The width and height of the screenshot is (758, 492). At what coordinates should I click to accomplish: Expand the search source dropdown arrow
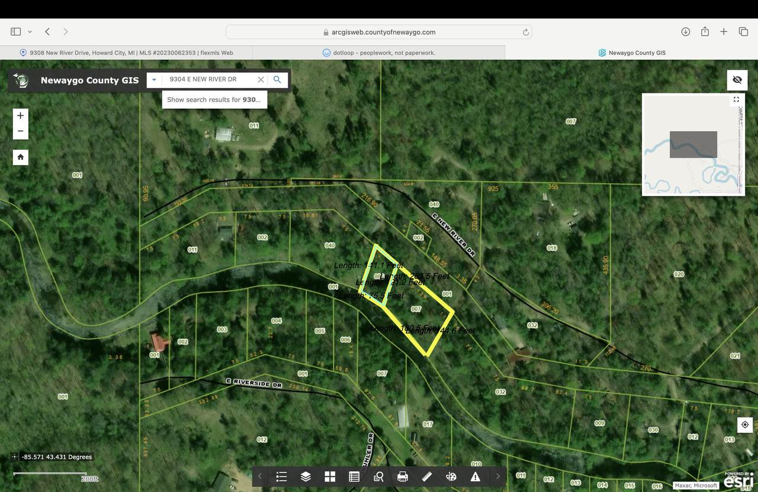point(154,80)
